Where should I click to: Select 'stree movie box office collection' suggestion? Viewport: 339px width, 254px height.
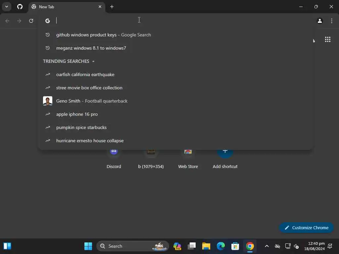(175, 88)
